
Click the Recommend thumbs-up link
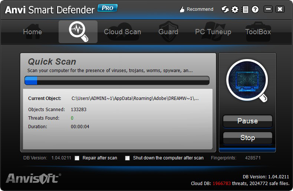pyautogui.click(x=196, y=9)
